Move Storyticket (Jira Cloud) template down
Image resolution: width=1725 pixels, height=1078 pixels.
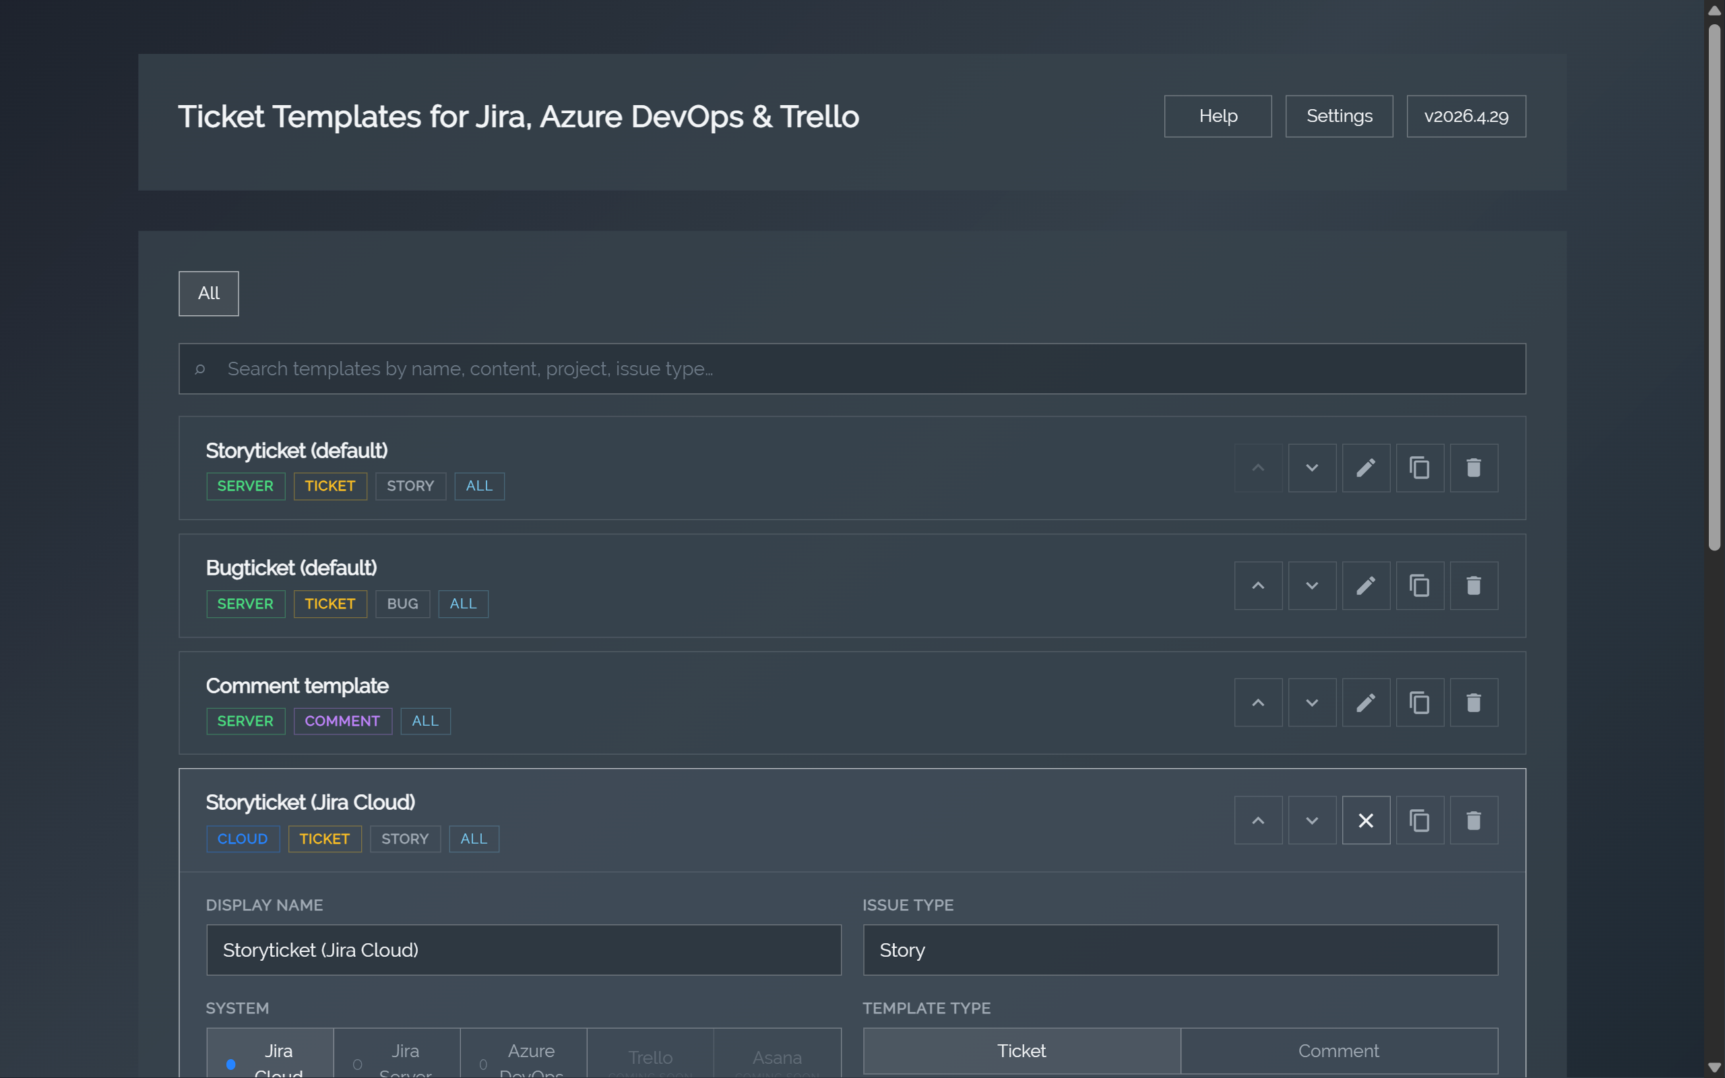[x=1311, y=820]
